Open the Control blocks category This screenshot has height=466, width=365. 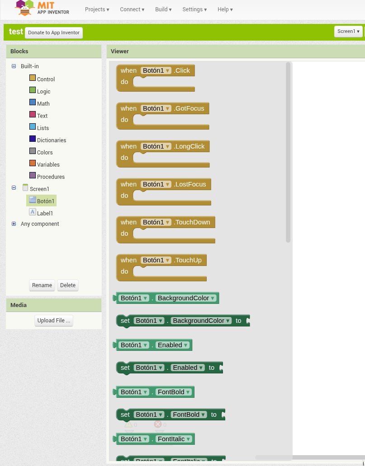click(46, 79)
